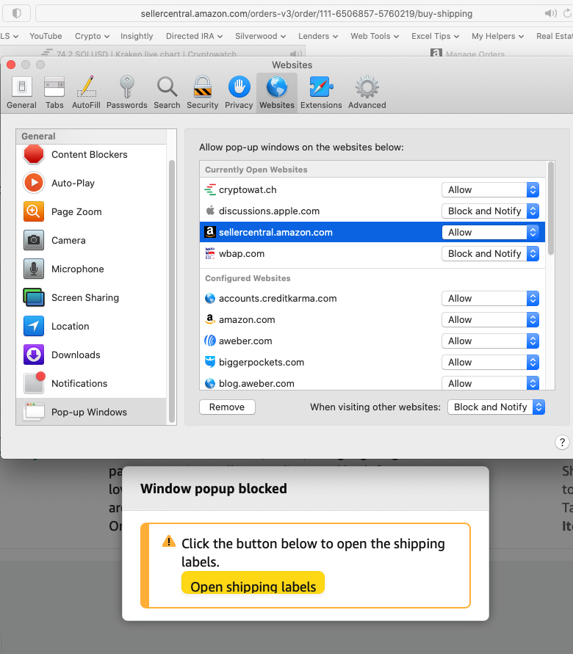Select the biggerpockets.com website row
The image size is (573, 654).
[x=372, y=362]
